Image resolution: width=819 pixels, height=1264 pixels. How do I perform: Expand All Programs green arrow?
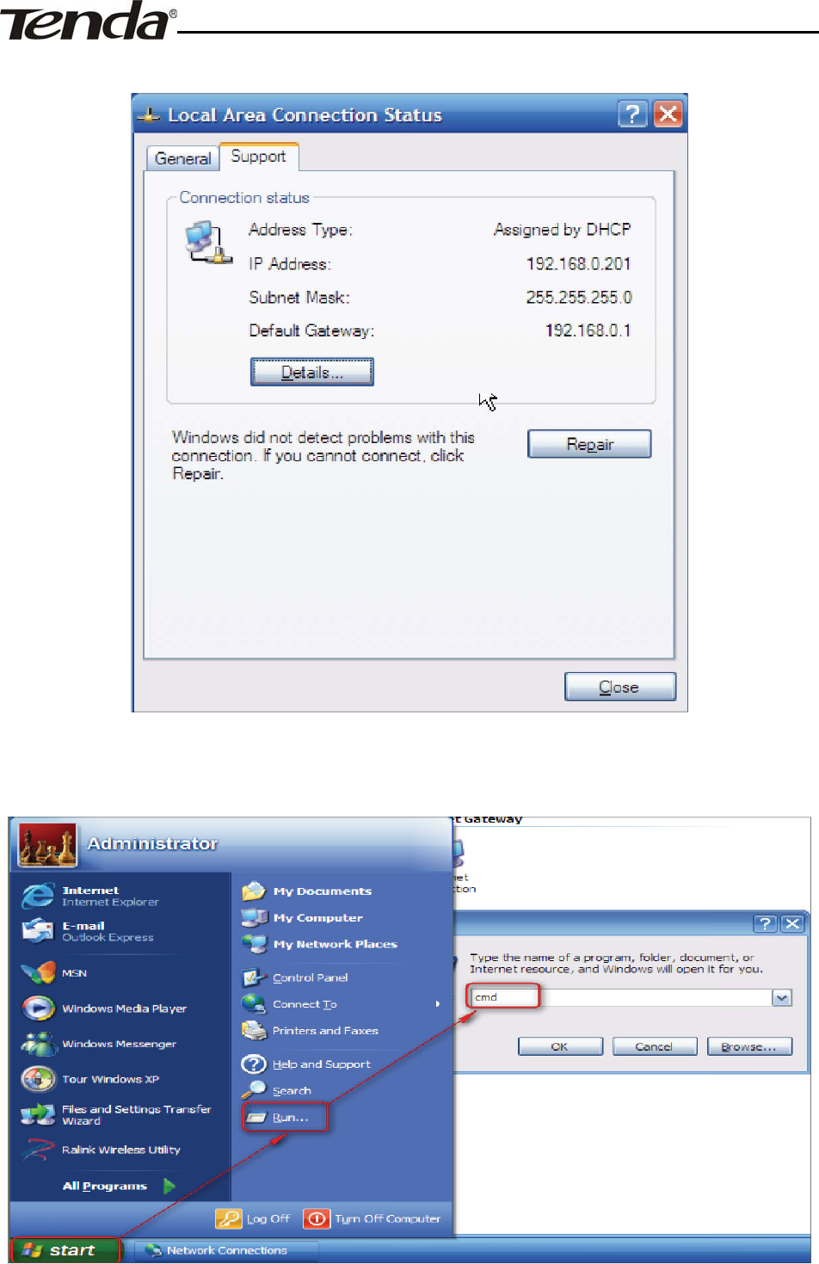(x=169, y=1186)
